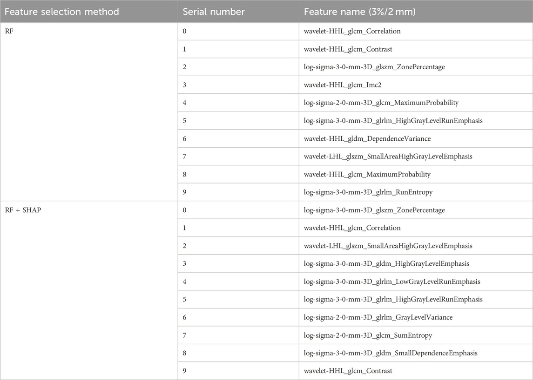Select "log-sigma-2-0-mm-3D_glcm_SumEntropy" feature name
The image size is (533, 380).
[368, 335]
